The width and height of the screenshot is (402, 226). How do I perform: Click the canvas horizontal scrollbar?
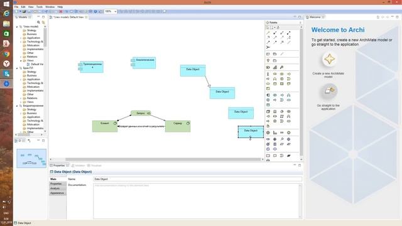[x=163, y=159]
